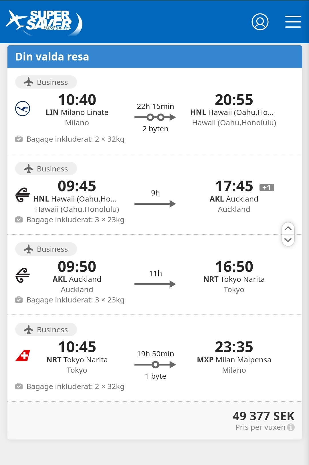This screenshot has height=465, width=309.
Task: Click baggage icon on Auckland to Tokyo flight
Action: point(19,300)
